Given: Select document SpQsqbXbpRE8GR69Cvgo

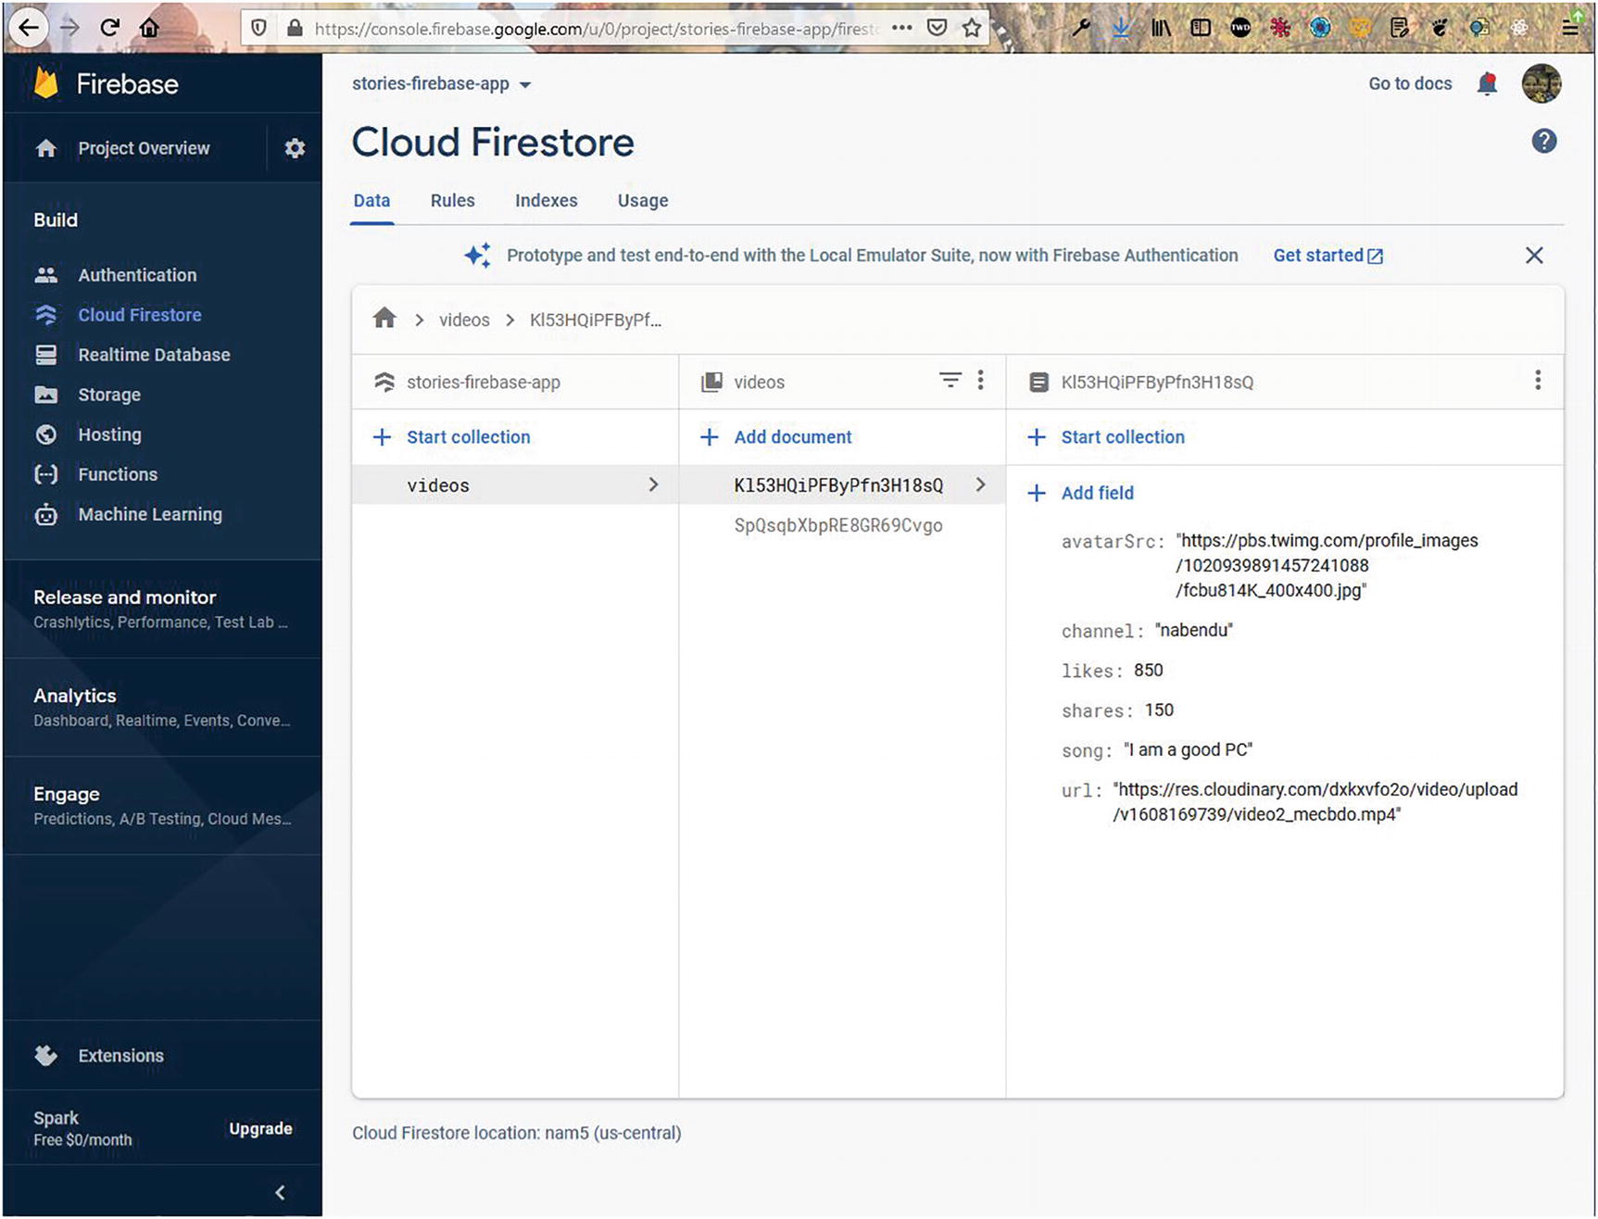Looking at the screenshot, I should 837,526.
